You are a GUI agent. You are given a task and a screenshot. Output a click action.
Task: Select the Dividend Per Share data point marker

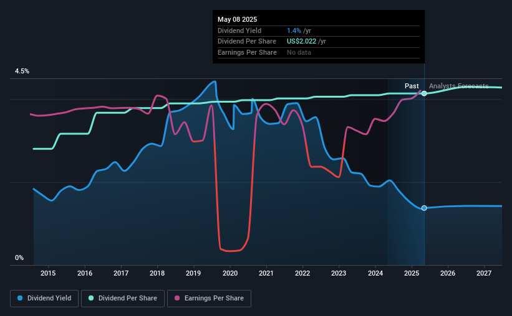[424, 93]
